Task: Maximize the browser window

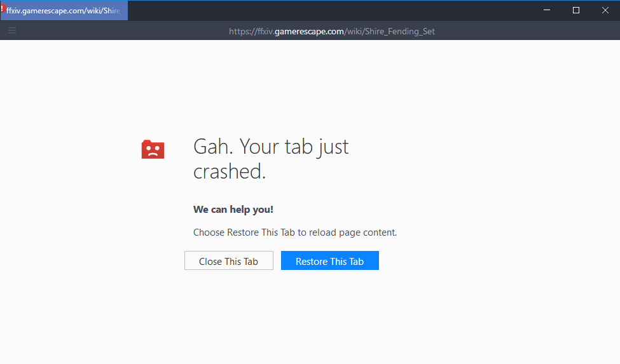Action: tap(576, 10)
